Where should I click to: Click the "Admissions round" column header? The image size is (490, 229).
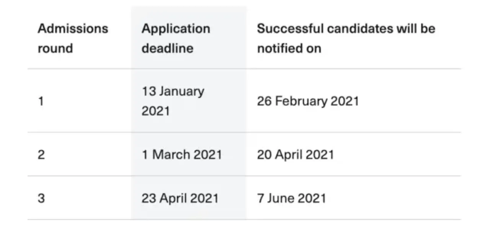(x=73, y=38)
